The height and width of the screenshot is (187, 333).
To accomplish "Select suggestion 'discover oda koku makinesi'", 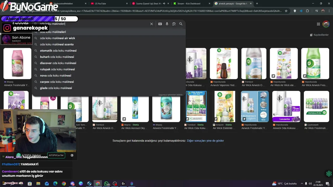I will click(109, 63).
